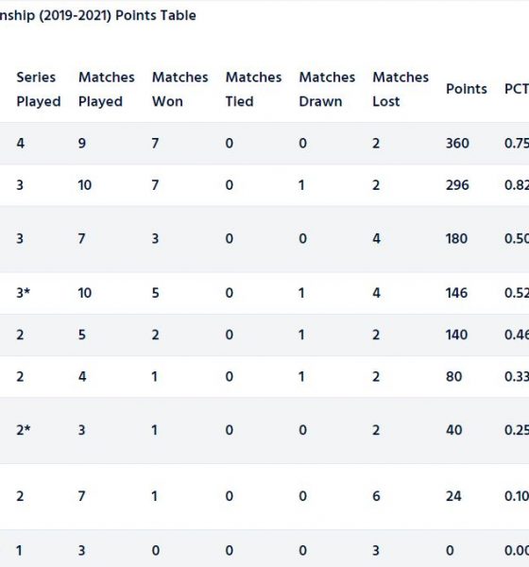
Task: Click the Matches Played column header
Action: 107,90
